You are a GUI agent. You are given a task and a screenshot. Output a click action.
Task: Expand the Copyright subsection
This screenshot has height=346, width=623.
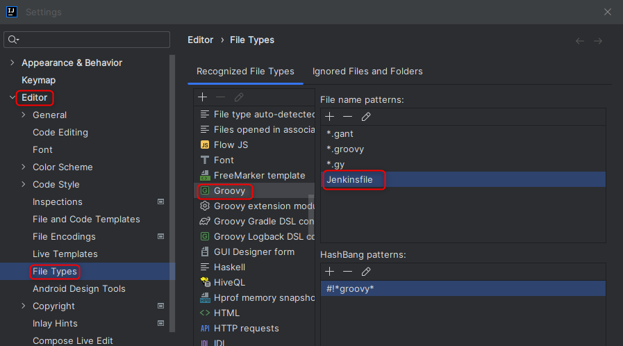[24, 306]
